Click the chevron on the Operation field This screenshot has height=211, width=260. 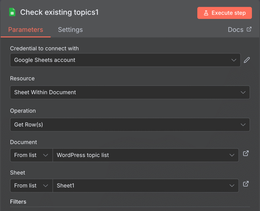(243, 125)
